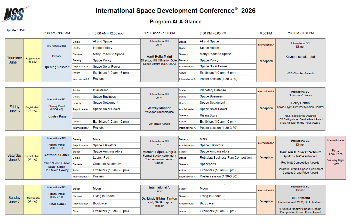Open Harrison "Jack" Schmitt dinner entry
This screenshot has width=351, height=224.
pyautogui.click(x=300, y=152)
